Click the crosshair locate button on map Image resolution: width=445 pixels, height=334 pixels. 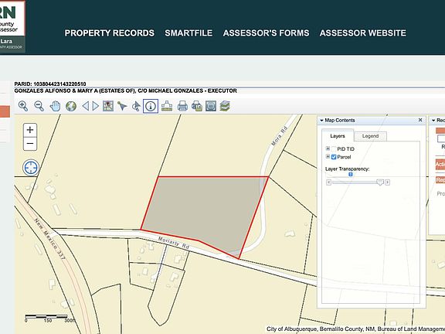click(x=31, y=168)
